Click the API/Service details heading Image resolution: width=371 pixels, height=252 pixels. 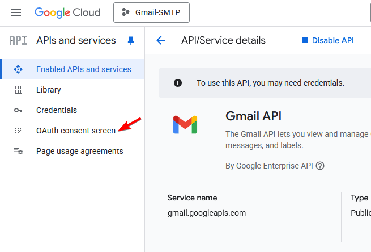(x=223, y=40)
